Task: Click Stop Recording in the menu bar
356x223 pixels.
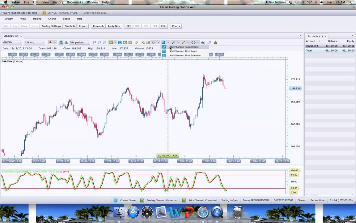Action: coord(276,2)
